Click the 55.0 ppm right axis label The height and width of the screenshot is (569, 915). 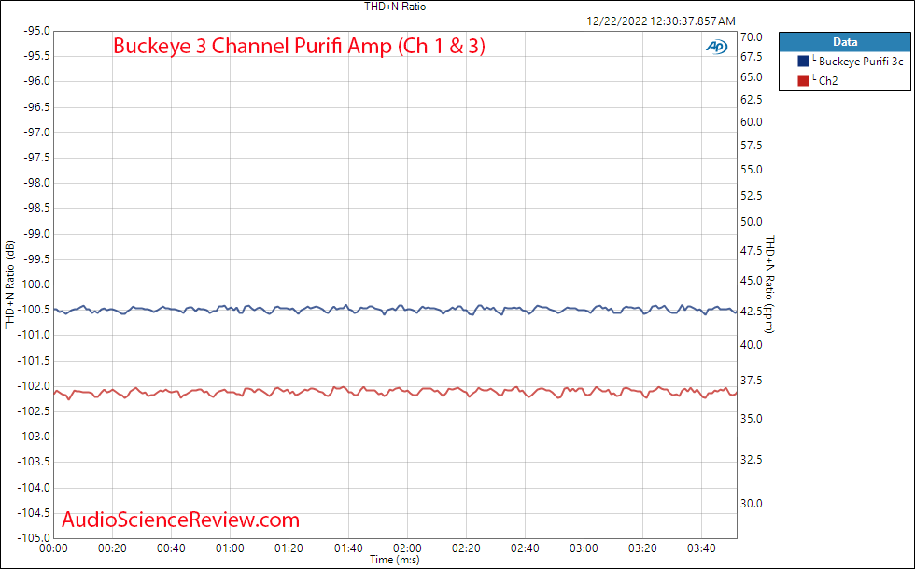[x=751, y=170]
